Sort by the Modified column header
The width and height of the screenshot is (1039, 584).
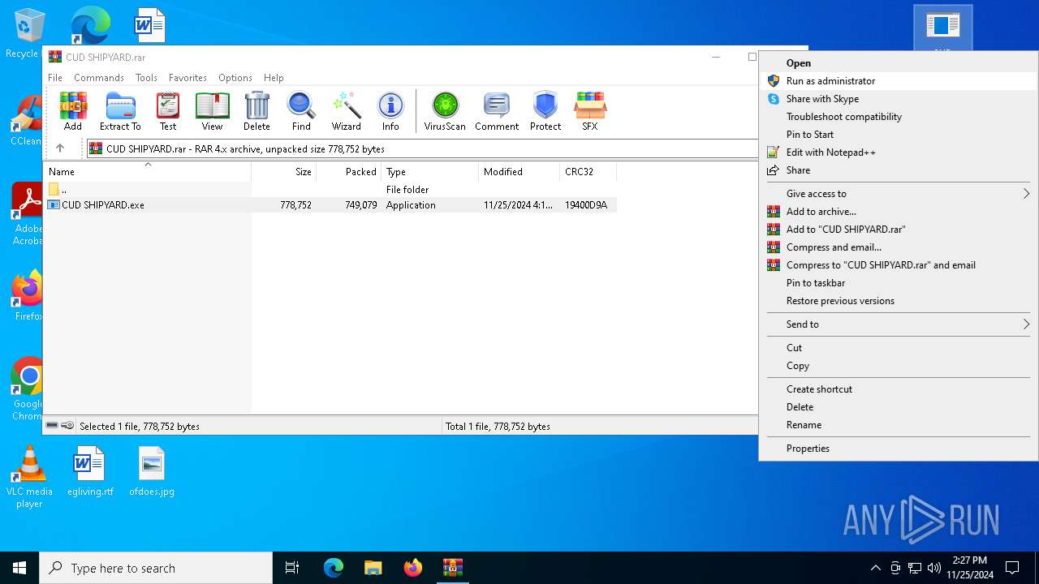click(x=519, y=171)
